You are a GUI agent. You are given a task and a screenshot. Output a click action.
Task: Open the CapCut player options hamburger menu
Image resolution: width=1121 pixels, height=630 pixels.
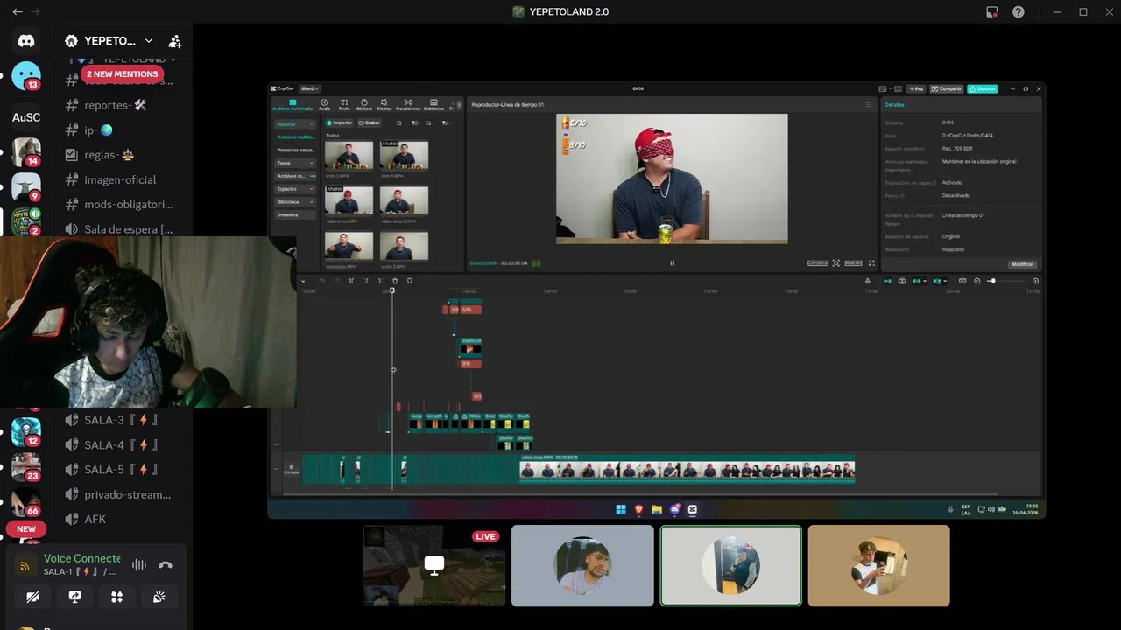[869, 104]
